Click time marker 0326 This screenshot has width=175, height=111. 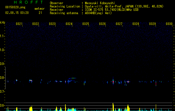pyautogui.click(x=102, y=24)
